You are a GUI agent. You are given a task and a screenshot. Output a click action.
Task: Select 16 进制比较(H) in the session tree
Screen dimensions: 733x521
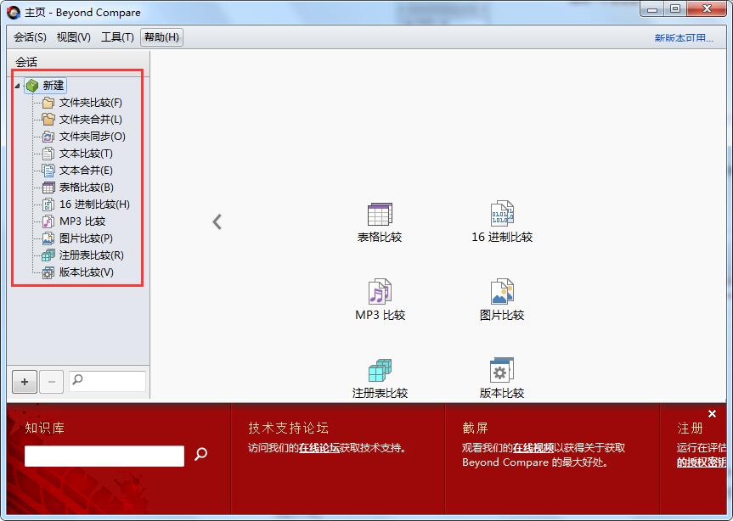[x=94, y=204]
